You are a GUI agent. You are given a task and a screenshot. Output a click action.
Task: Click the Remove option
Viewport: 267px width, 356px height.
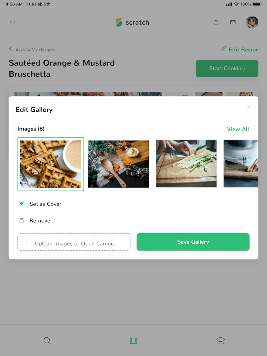pyautogui.click(x=40, y=221)
